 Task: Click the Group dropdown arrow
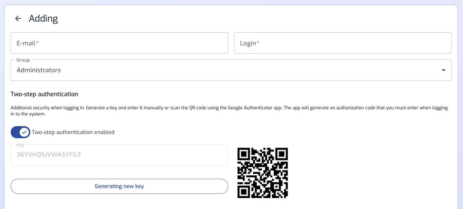443,70
